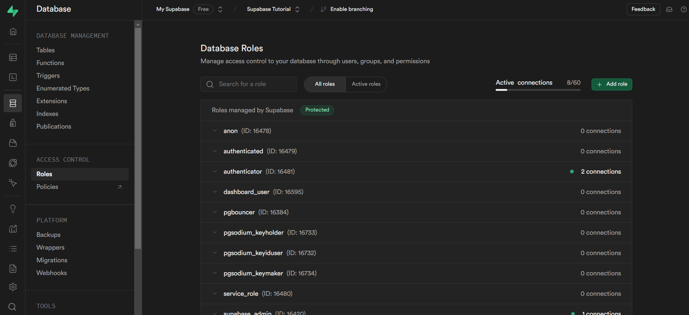The width and height of the screenshot is (689, 315).
Task: Open the My Supabase organization switcher
Action: [x=220, y=9]
